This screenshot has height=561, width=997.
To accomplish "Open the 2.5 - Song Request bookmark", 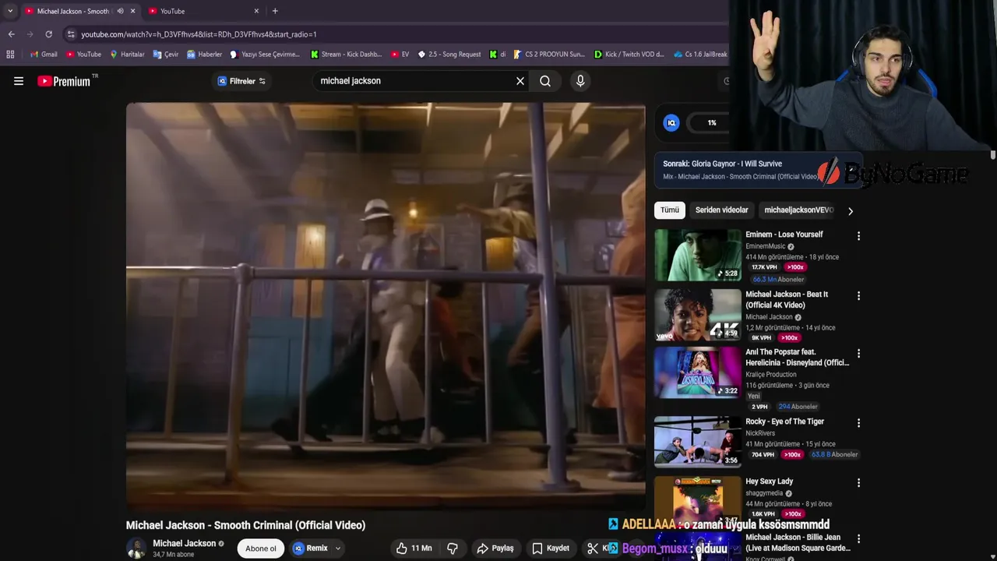I will pos(449,55).
